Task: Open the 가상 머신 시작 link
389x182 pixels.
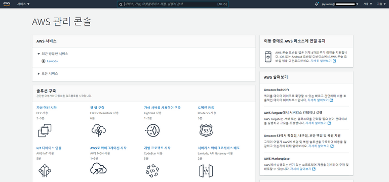Action: 47,108
